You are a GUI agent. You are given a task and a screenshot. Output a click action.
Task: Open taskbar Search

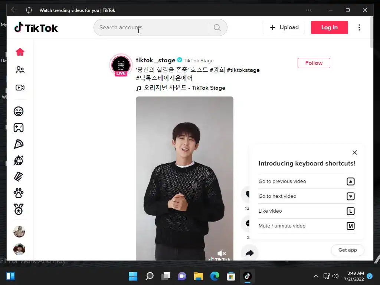coord(149,276)
